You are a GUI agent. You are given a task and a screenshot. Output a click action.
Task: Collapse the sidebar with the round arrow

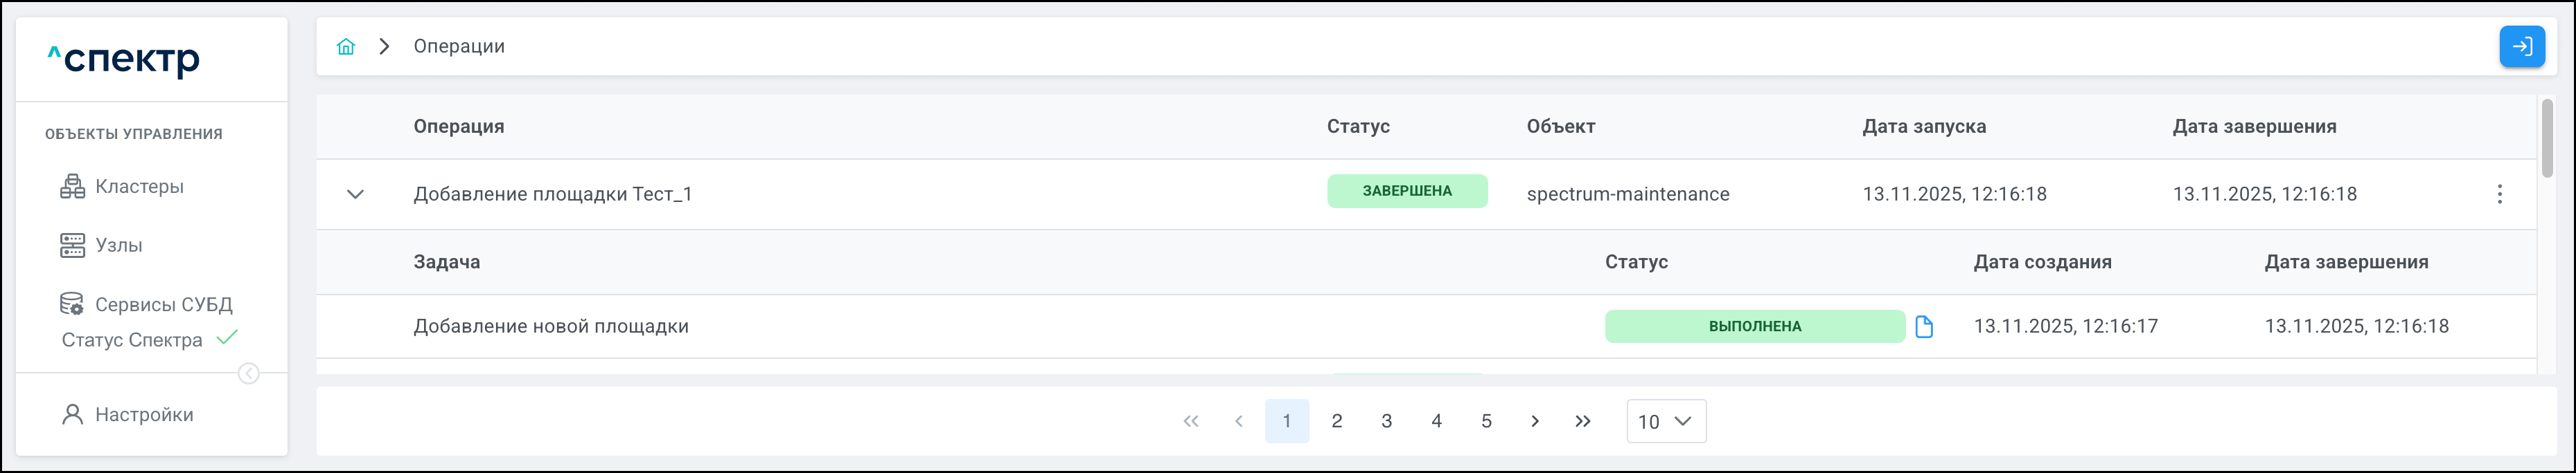coord(249,374)
